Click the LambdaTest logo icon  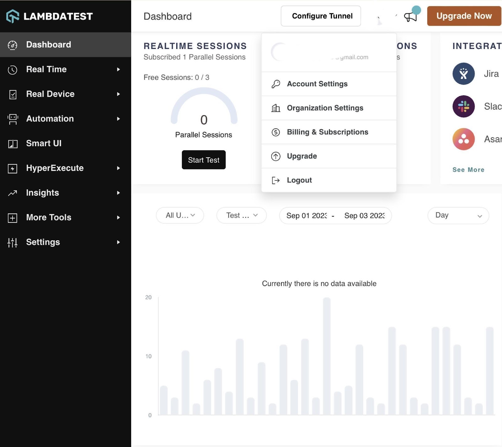[x=13, y=16]
